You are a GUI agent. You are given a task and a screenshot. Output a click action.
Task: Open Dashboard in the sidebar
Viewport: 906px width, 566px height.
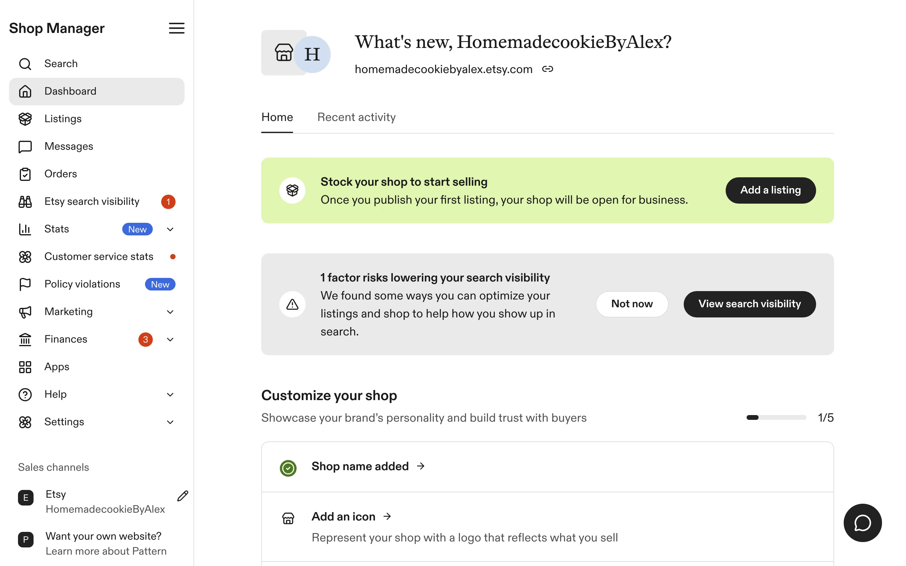[x=96, y=91]
